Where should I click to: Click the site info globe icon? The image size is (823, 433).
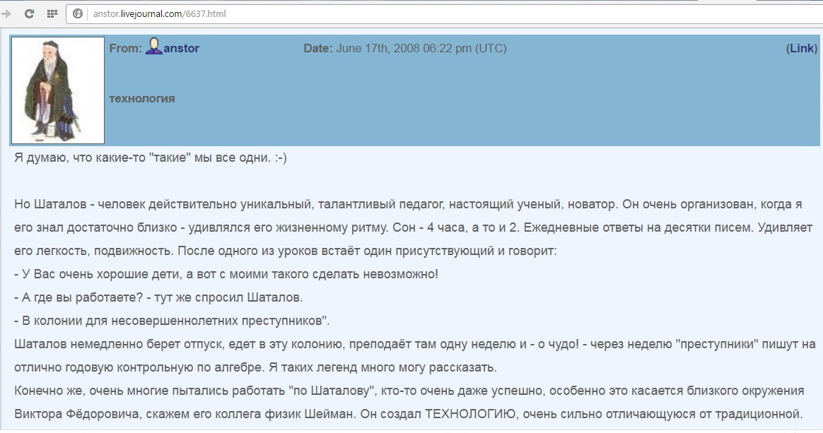pyautogui.click(x=78, y=13)
